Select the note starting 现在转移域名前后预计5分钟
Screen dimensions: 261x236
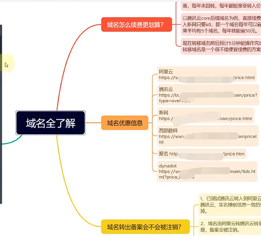pos(221,46)
